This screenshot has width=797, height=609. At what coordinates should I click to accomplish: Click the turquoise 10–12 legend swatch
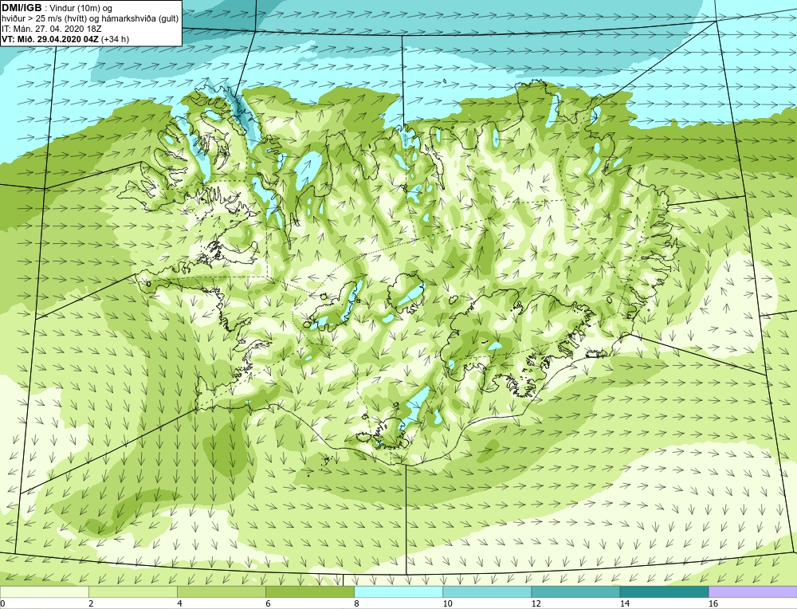487,591
